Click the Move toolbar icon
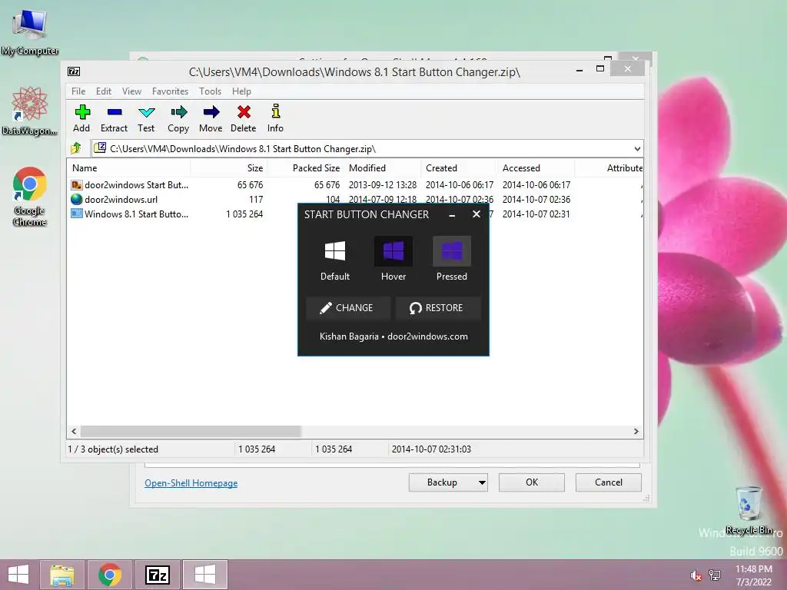Image resolution: width=787 pixels, height=590 pixels. click(211, 112)
